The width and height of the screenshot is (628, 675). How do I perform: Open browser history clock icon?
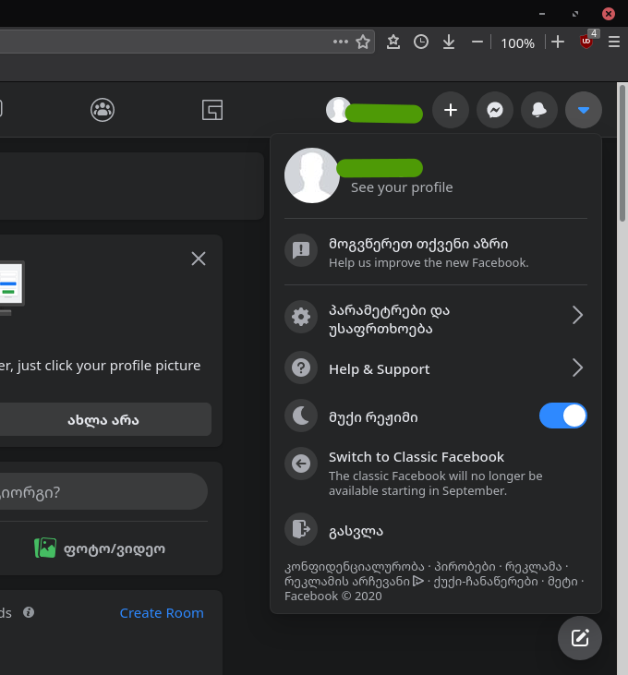[421, 42]
